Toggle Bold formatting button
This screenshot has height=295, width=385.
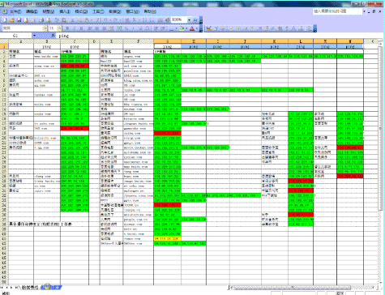(x=67, y=28)
